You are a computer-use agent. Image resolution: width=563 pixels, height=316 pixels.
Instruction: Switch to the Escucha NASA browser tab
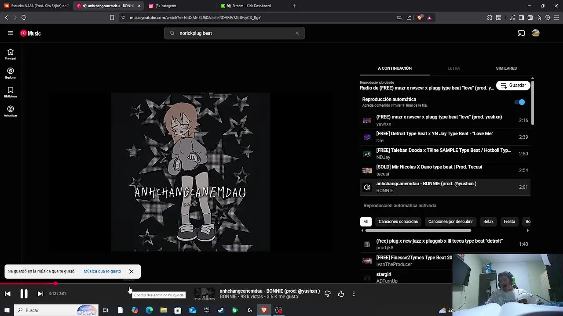pyautogui.click(x=37, y=6)
